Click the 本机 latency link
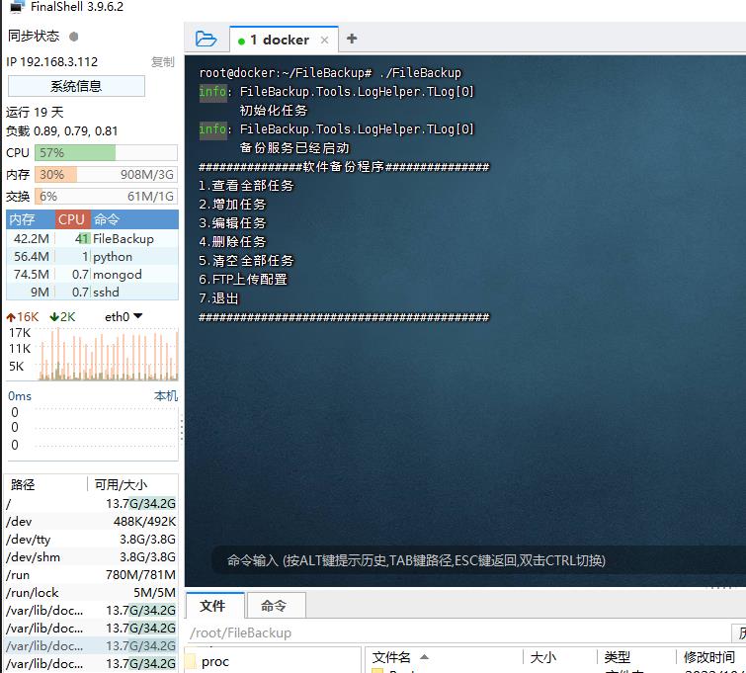 pos(166,395)
